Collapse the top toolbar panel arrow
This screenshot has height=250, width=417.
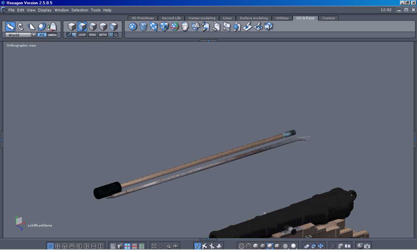coord(208,40)
